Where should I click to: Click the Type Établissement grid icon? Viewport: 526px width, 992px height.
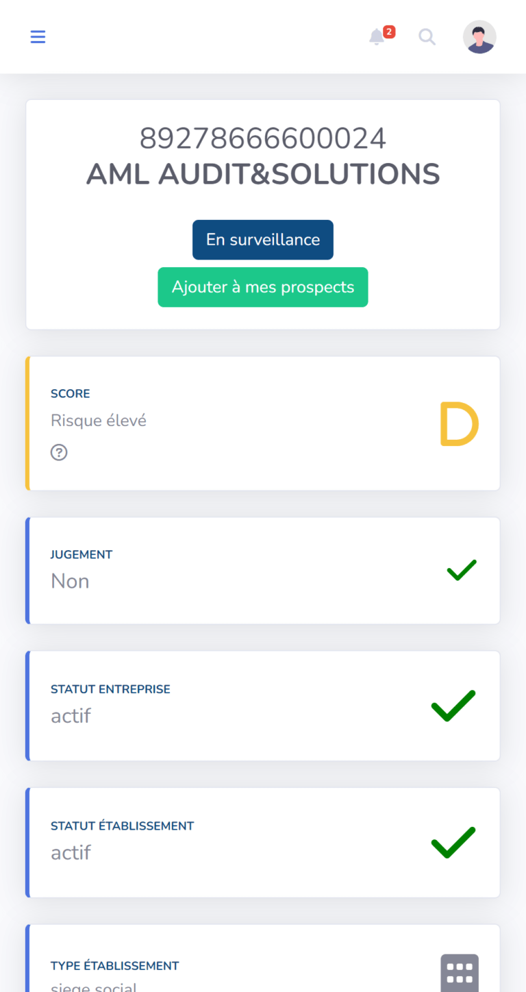tap(460, 973)
